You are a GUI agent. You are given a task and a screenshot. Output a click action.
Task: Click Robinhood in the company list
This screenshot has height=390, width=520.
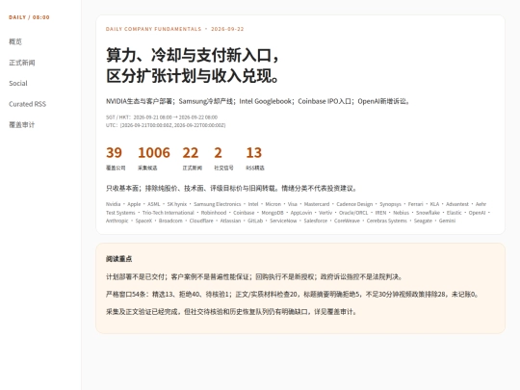pos(214,213)
